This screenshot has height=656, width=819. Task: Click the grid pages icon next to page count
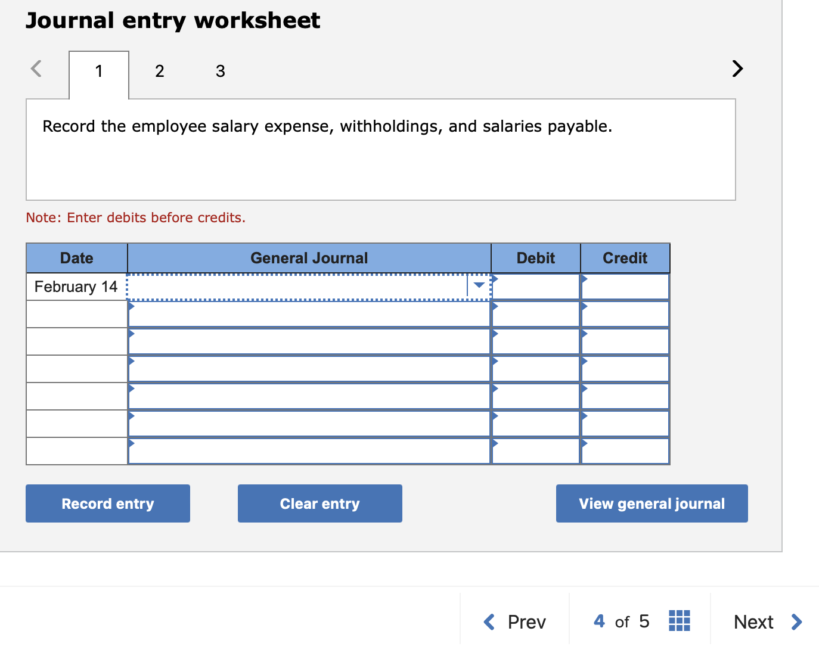click(679, 621)
